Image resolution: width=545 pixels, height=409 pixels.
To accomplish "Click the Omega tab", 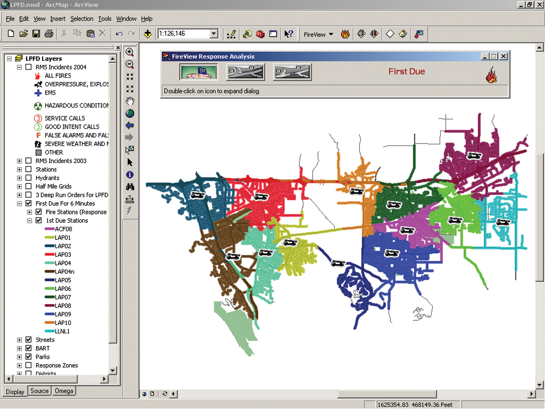I will [64, 391].
